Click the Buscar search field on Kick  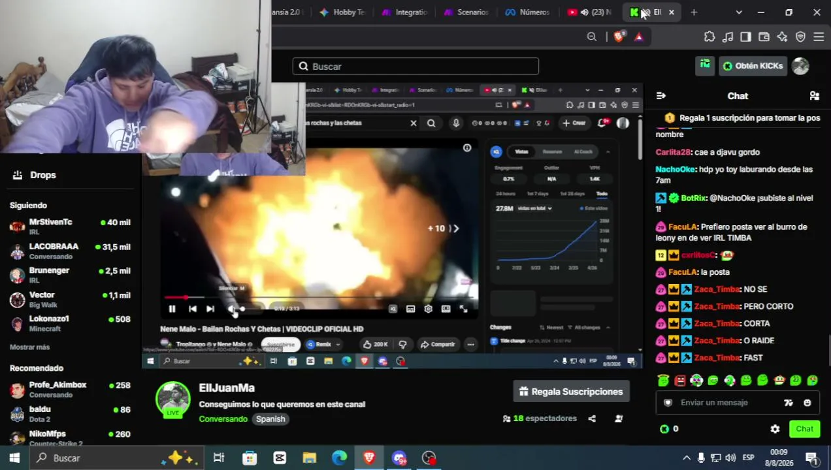click(x=415, y=66)
